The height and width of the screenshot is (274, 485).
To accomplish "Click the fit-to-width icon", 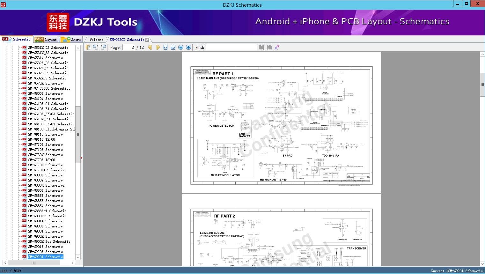I will pyautogui.click(x=165, y=47).
